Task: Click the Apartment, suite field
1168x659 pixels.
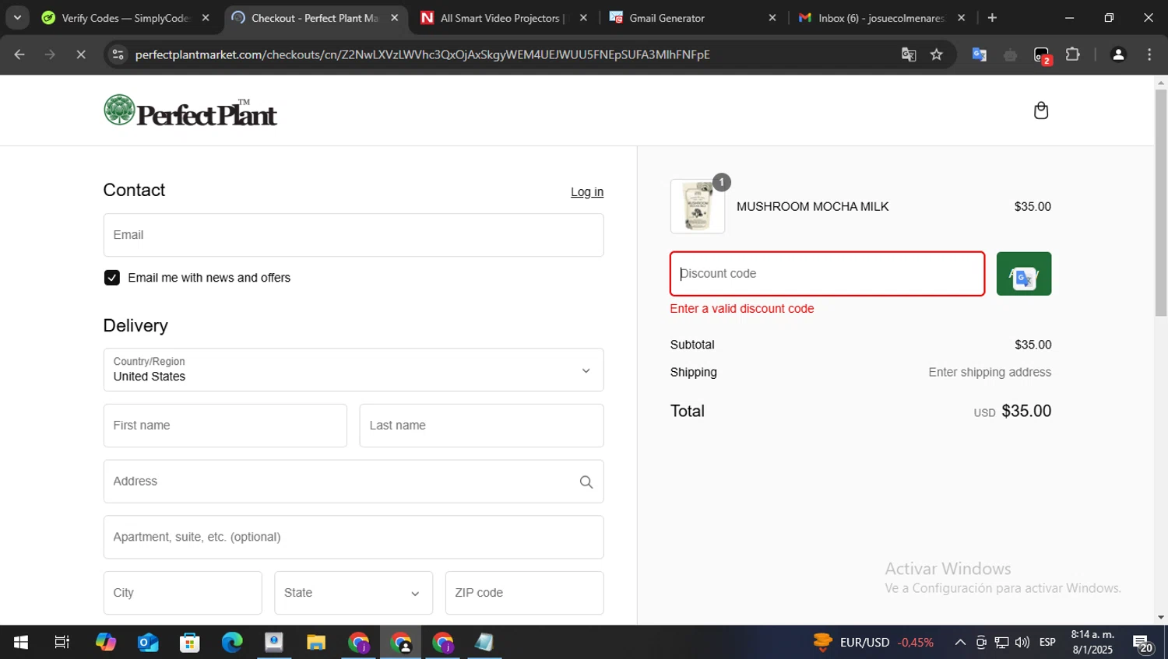Action: pyautogui.click(x=354, y=537)
